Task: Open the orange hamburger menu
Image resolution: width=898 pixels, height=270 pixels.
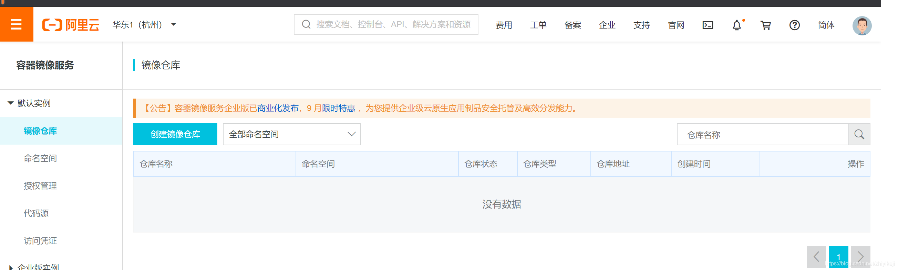Action: [x=17, y=24]
